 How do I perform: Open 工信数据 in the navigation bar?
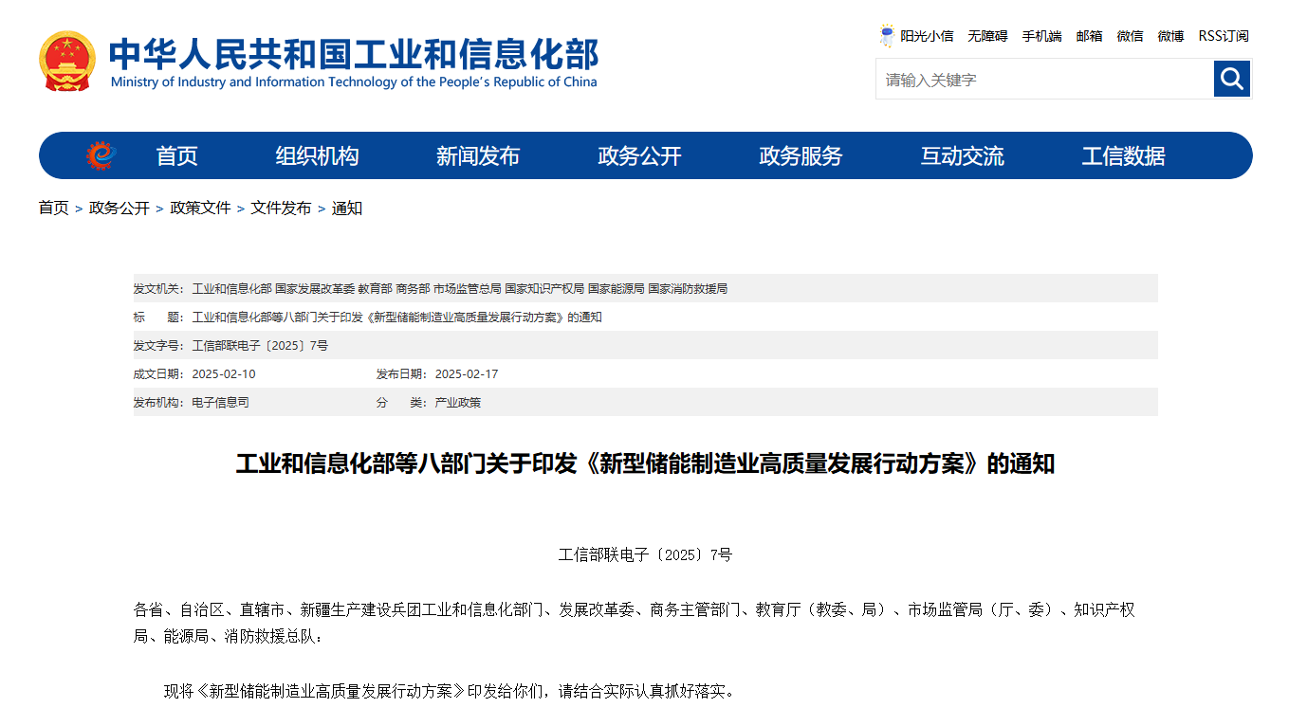[x=1123, y=156]
